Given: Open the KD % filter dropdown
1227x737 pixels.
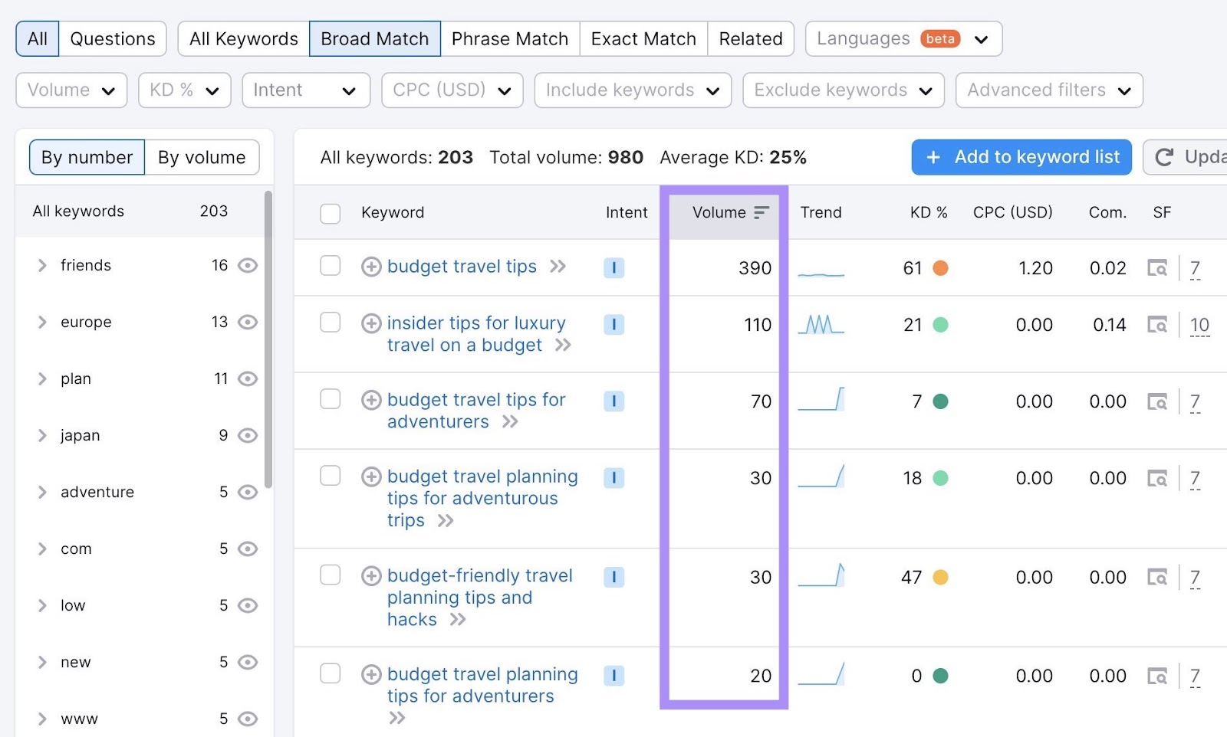Looking at the screenshot, I should point(185,90).
